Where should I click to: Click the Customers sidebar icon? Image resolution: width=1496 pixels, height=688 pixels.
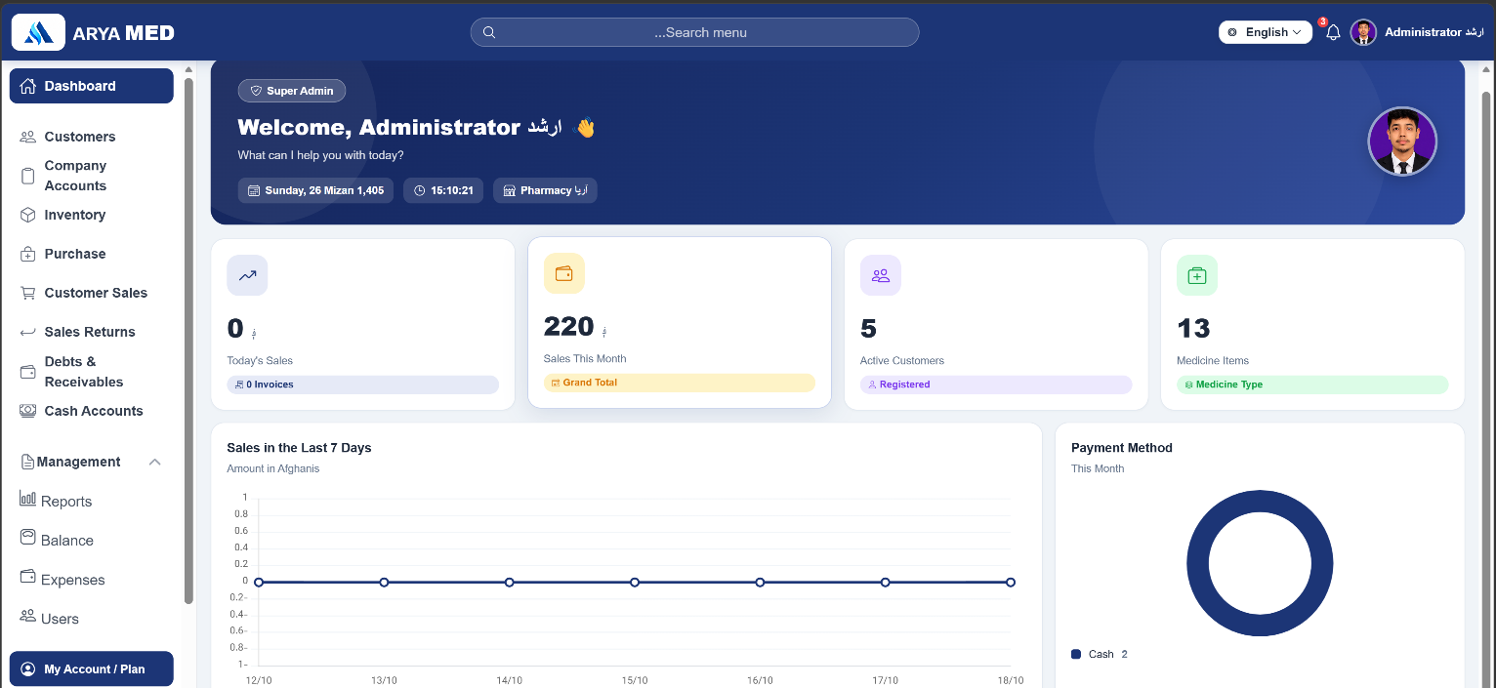pos(28,137)
